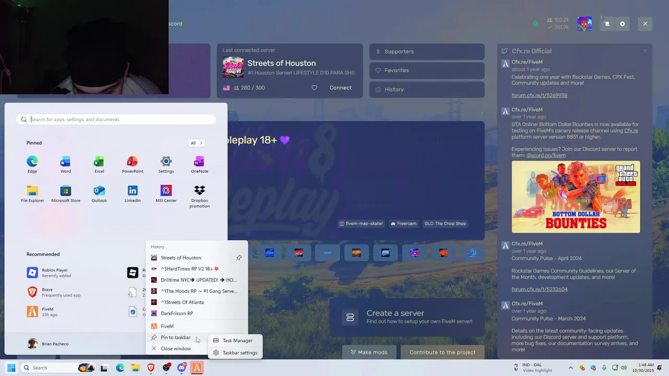Click Contribute to the project
Image resolution: width=669 pixels, height=376 pixels.
443,352
